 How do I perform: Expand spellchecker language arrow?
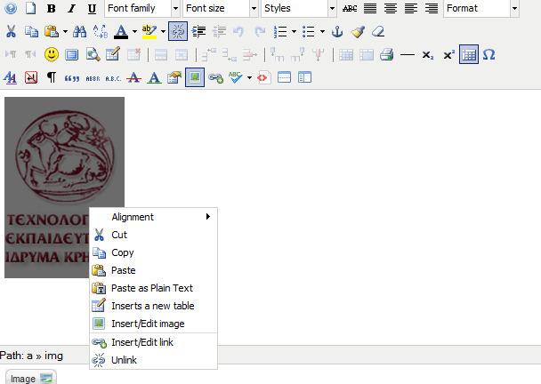coord(249,78)
